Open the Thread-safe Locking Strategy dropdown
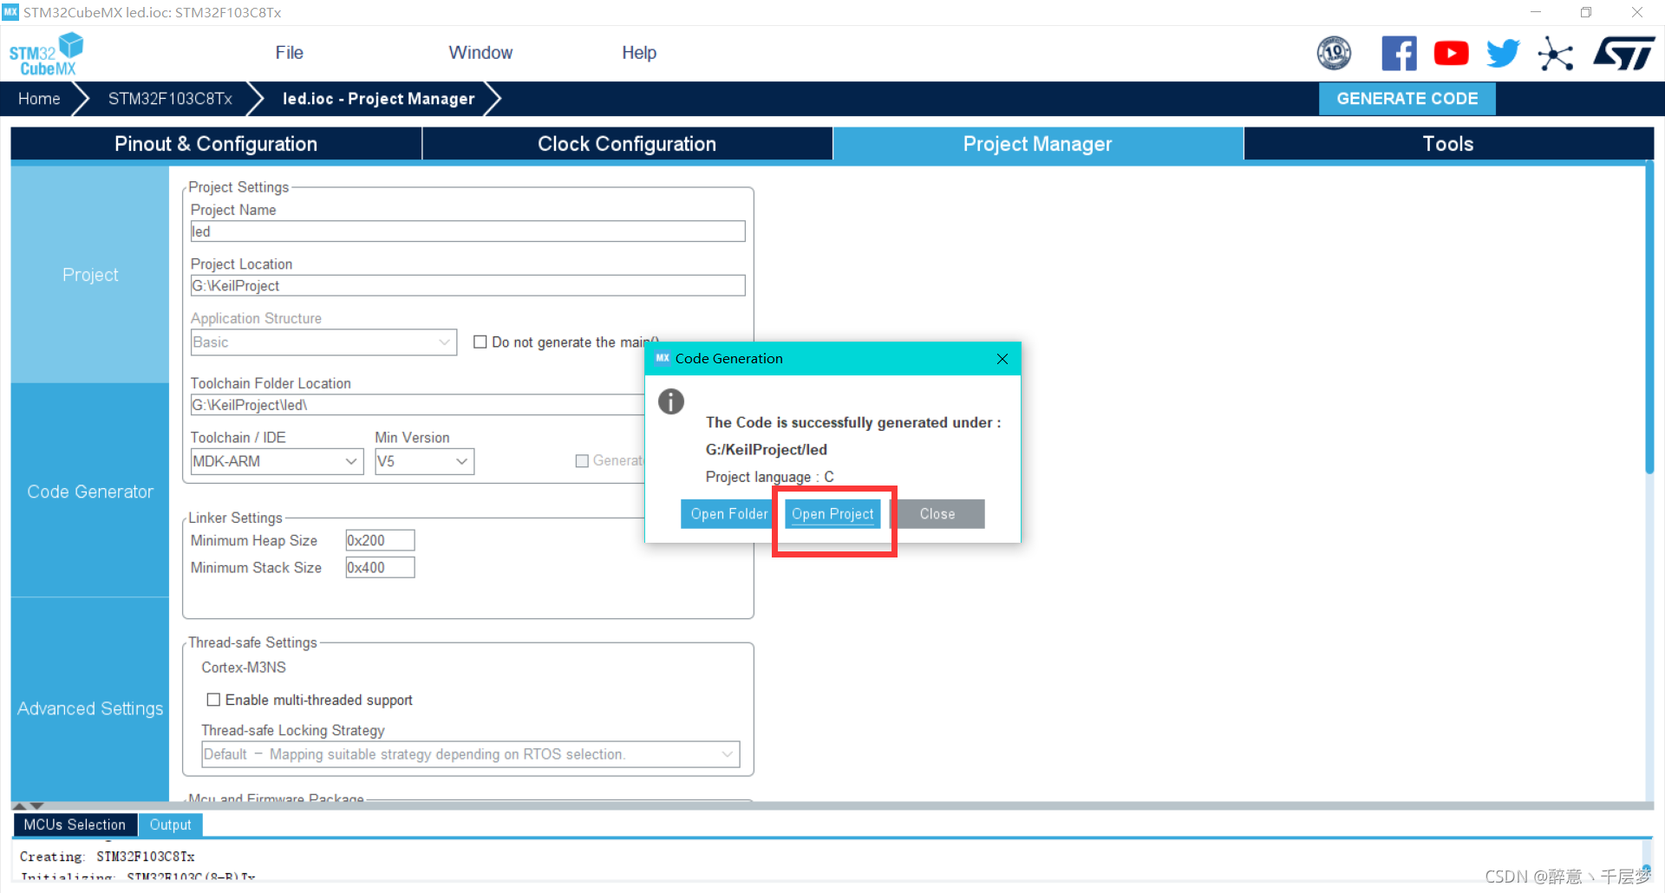 (x=470, y=754)
